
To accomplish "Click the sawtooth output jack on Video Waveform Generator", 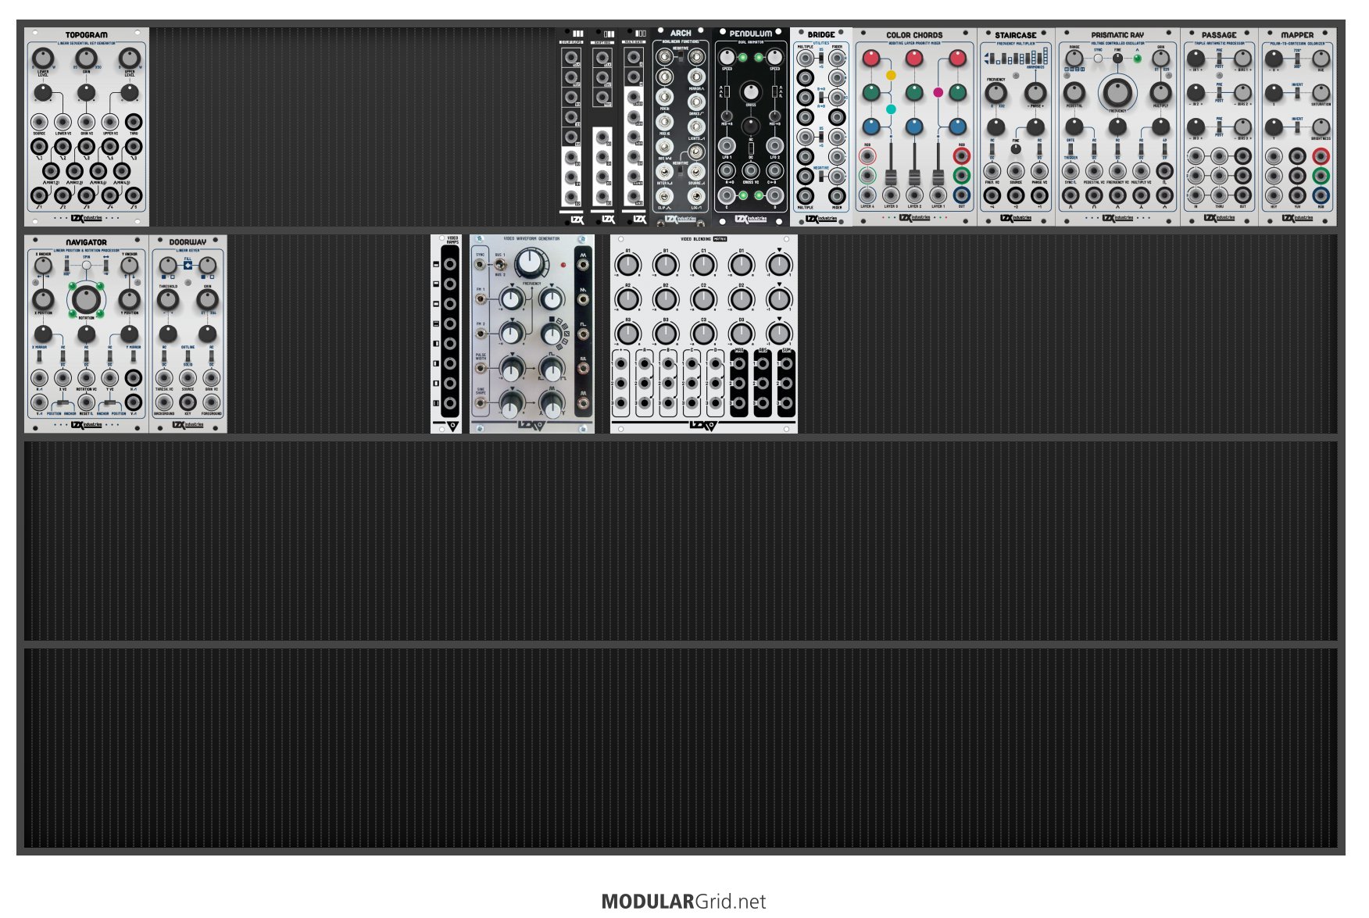I will [583, 301].
